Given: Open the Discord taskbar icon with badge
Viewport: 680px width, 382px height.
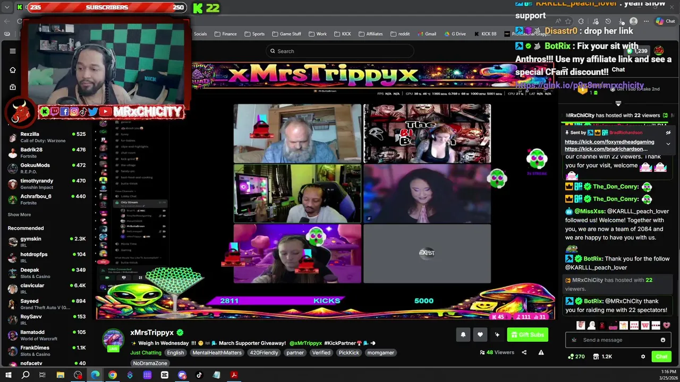Looking at the screenshot, I should 182,375.
